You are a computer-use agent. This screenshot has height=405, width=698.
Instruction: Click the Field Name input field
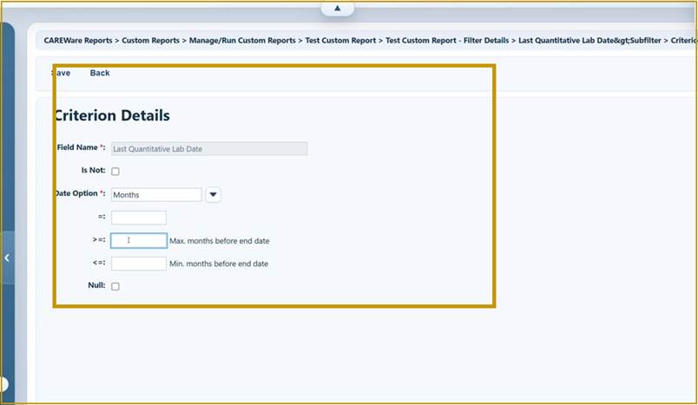point(209,149)
